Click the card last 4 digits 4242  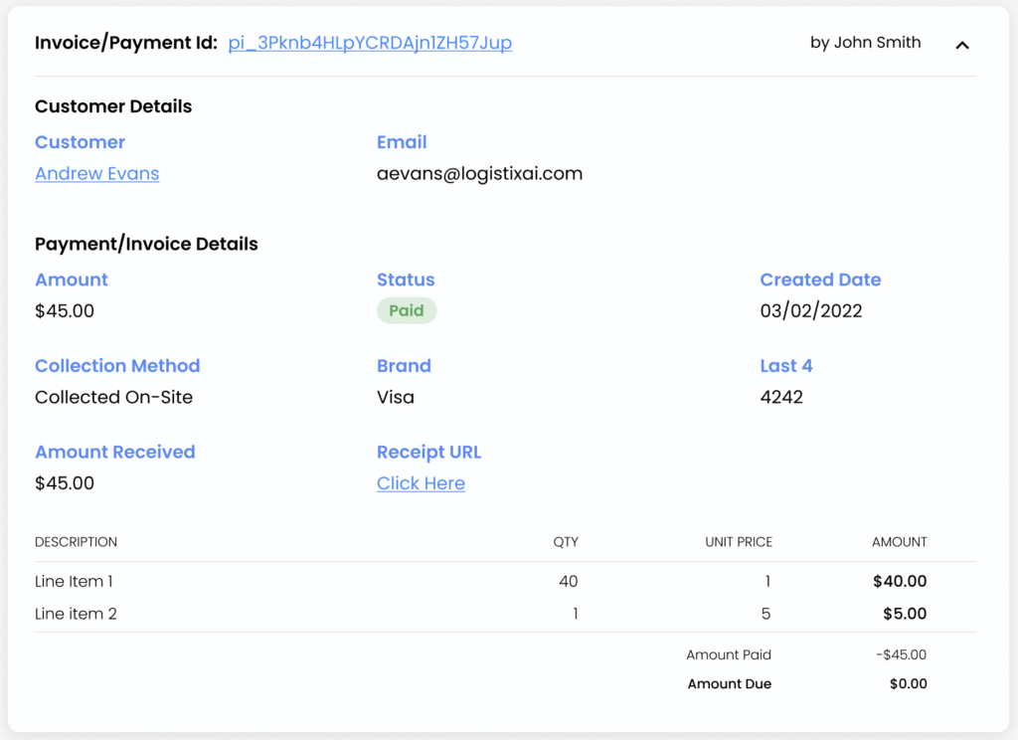[x=781, y=398]
